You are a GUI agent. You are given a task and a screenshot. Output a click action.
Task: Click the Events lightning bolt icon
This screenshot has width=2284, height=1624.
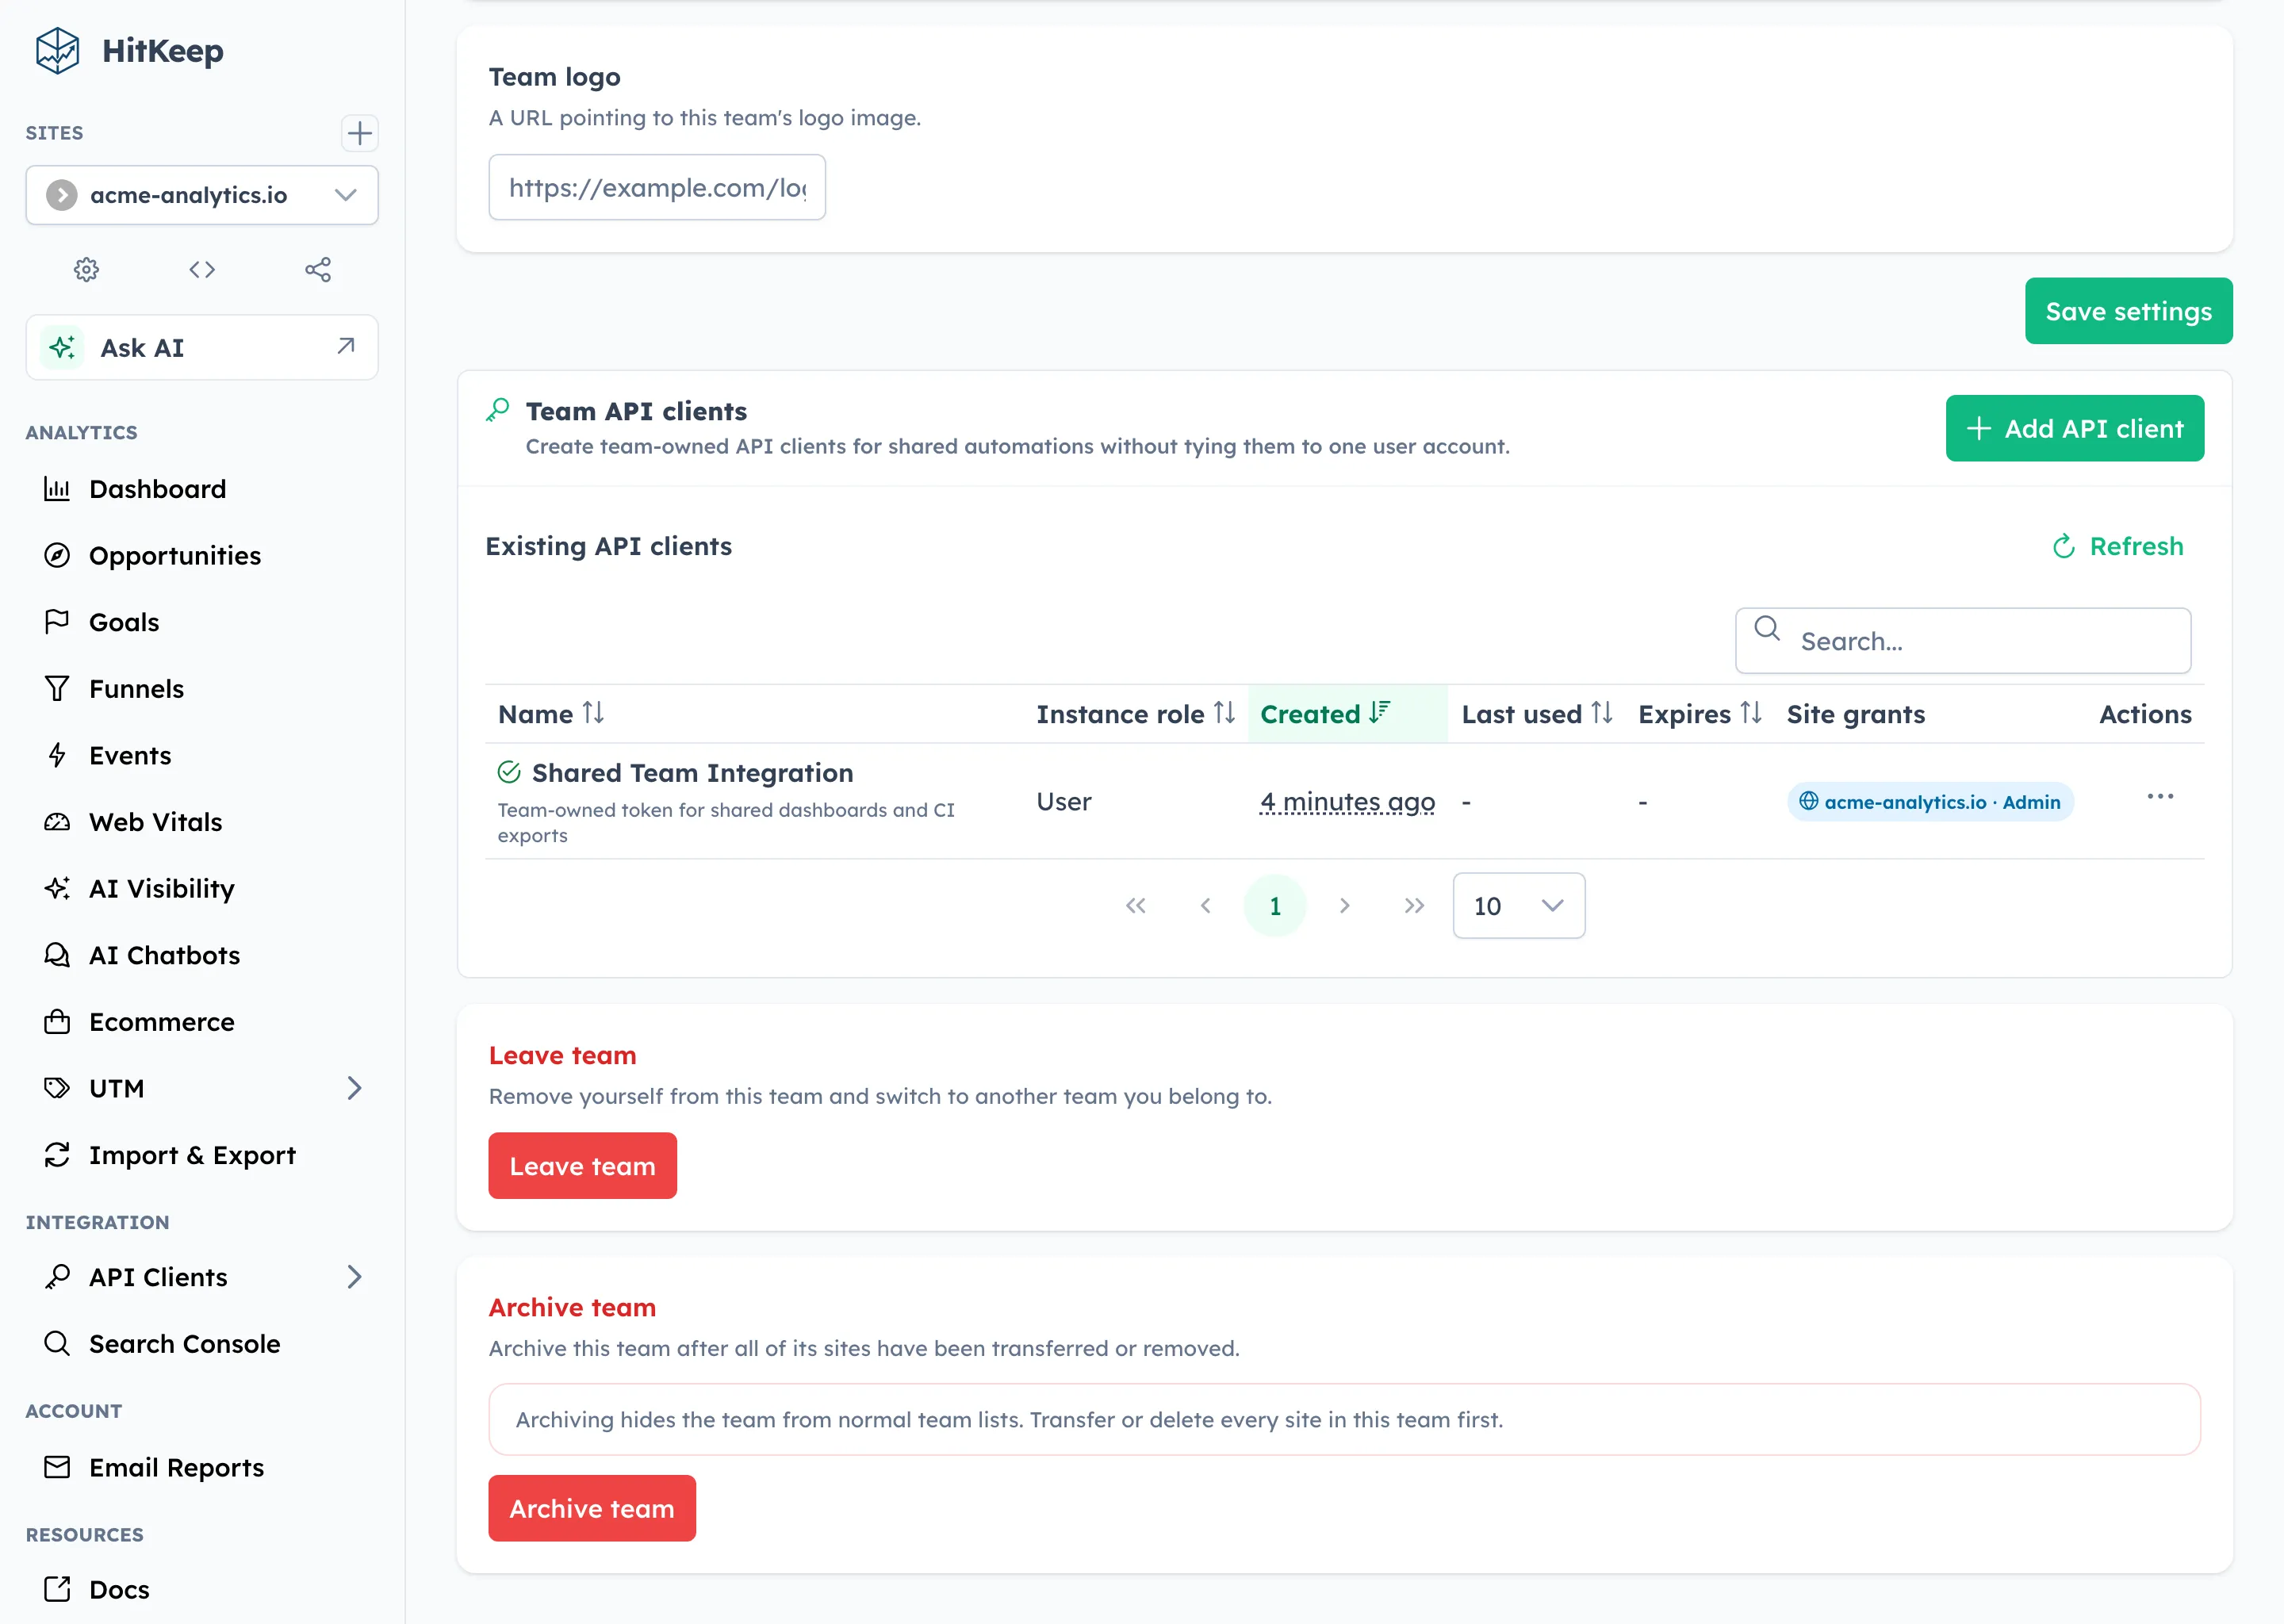[57, 755]
